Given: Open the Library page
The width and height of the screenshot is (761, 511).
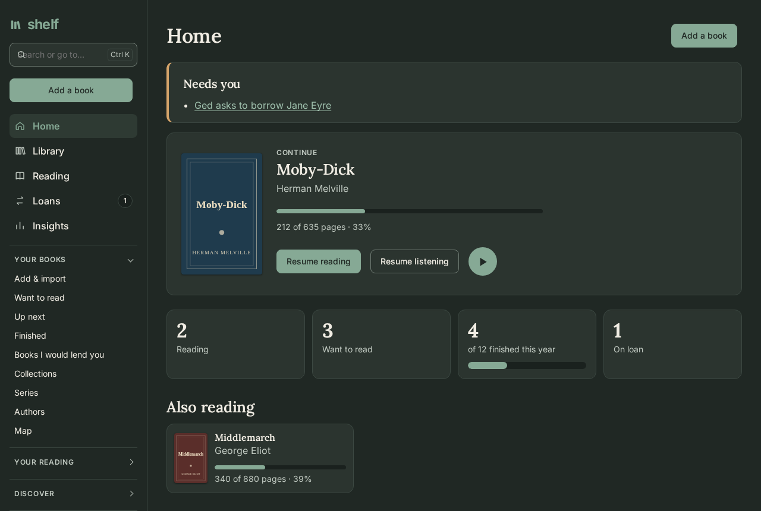Looking at the screenshot, I should point(73,151).
